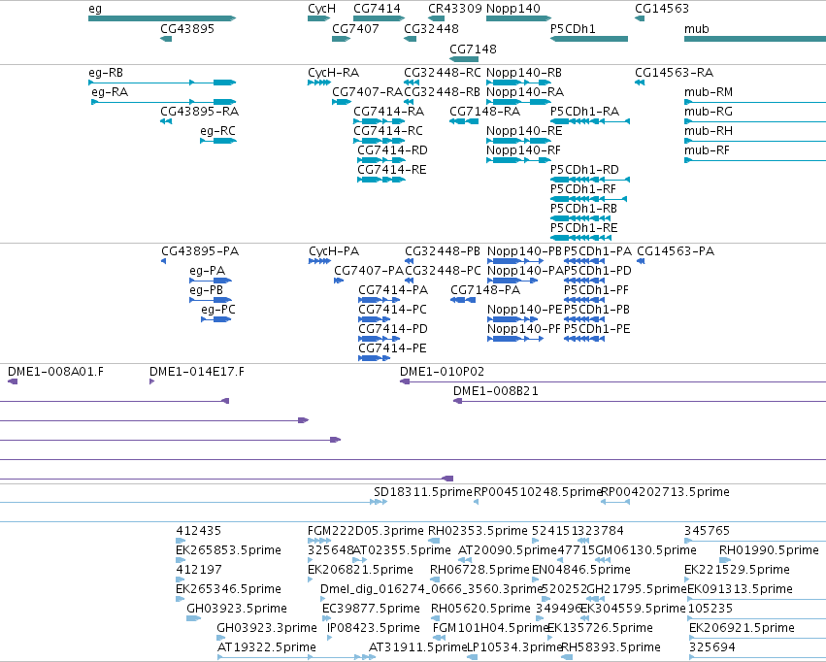
Task: Select the EN04846.5prime EST label
Action: click(581, 570)
